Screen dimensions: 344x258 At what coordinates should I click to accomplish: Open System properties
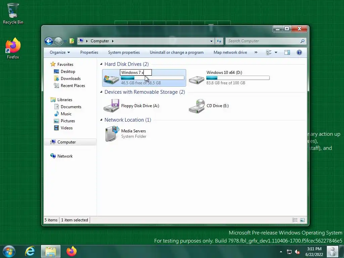click(124, 52)
